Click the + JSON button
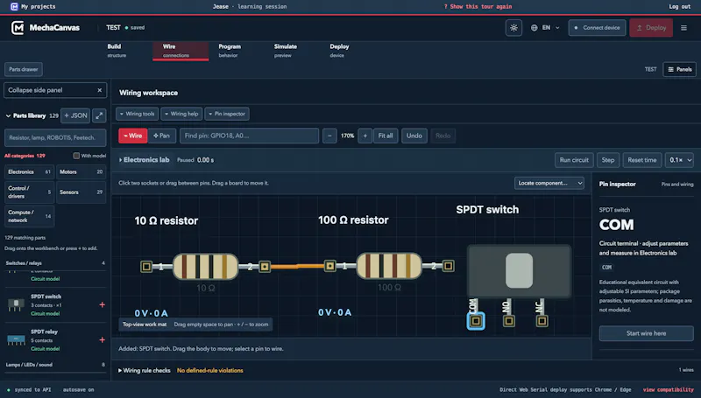The image size is (701, 398). pyautogui.click(x=75, y=115)
